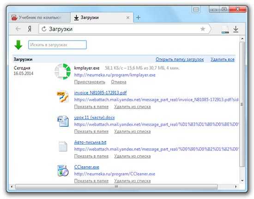Show урок 11 docx in folder
The image size is (254, 199).
91,132
